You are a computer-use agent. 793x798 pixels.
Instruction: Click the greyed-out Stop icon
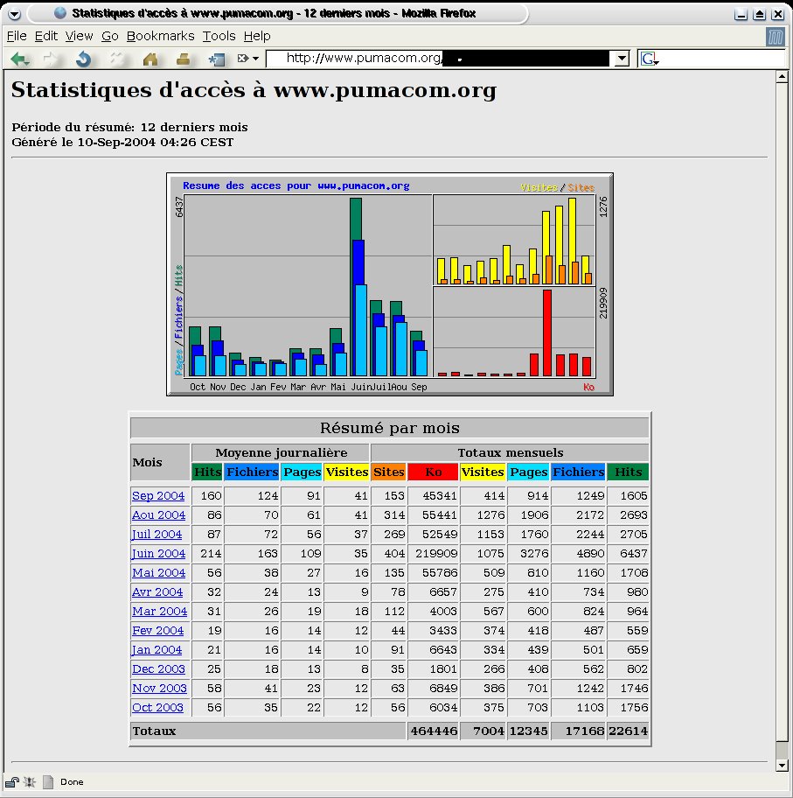117,59
